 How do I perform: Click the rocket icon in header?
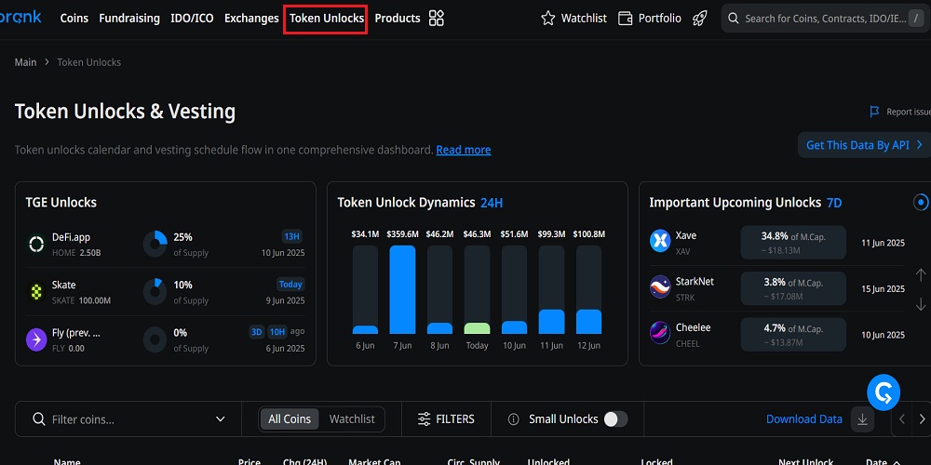coord(700,19)
